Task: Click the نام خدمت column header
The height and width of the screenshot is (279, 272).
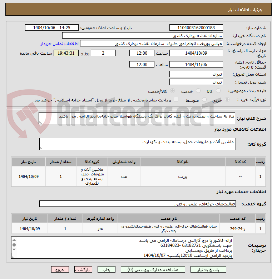Action: 169,219
